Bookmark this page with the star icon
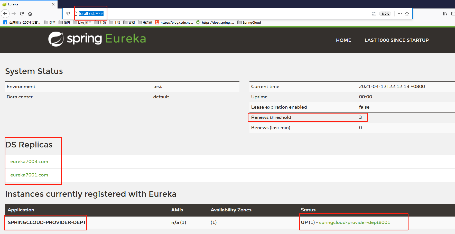This screenshot has width=455, height=234. (x=407, y=14)
